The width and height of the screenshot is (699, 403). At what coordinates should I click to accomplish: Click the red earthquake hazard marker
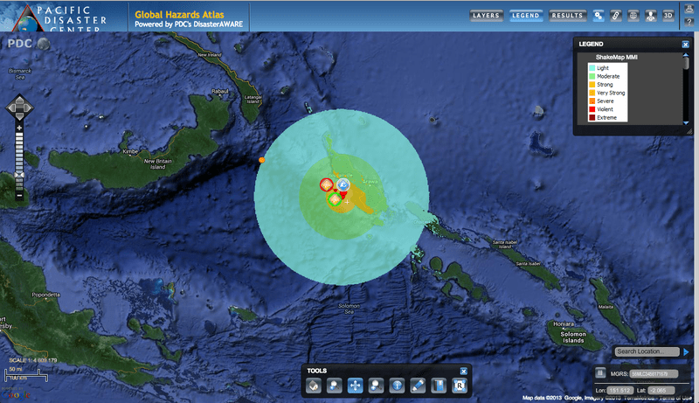click(326, 185)
